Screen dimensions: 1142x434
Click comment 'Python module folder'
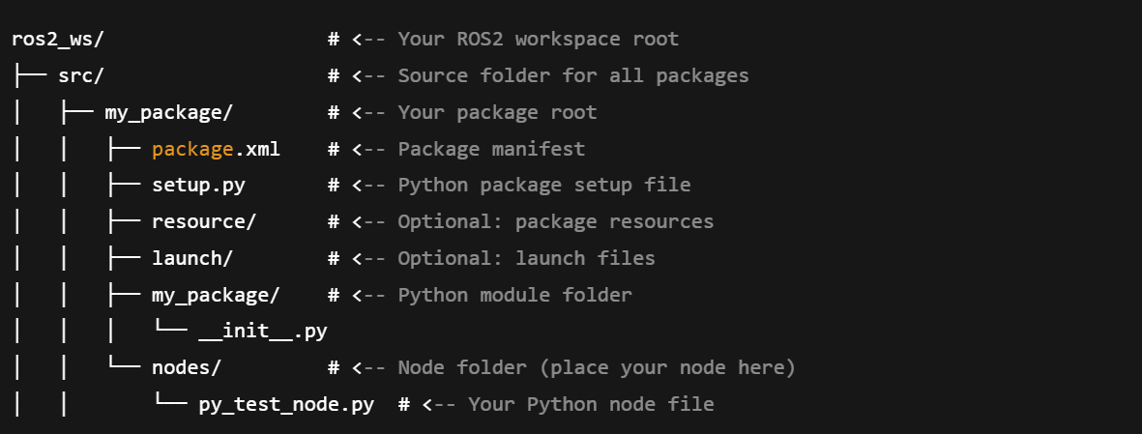[x=515, y=294]
